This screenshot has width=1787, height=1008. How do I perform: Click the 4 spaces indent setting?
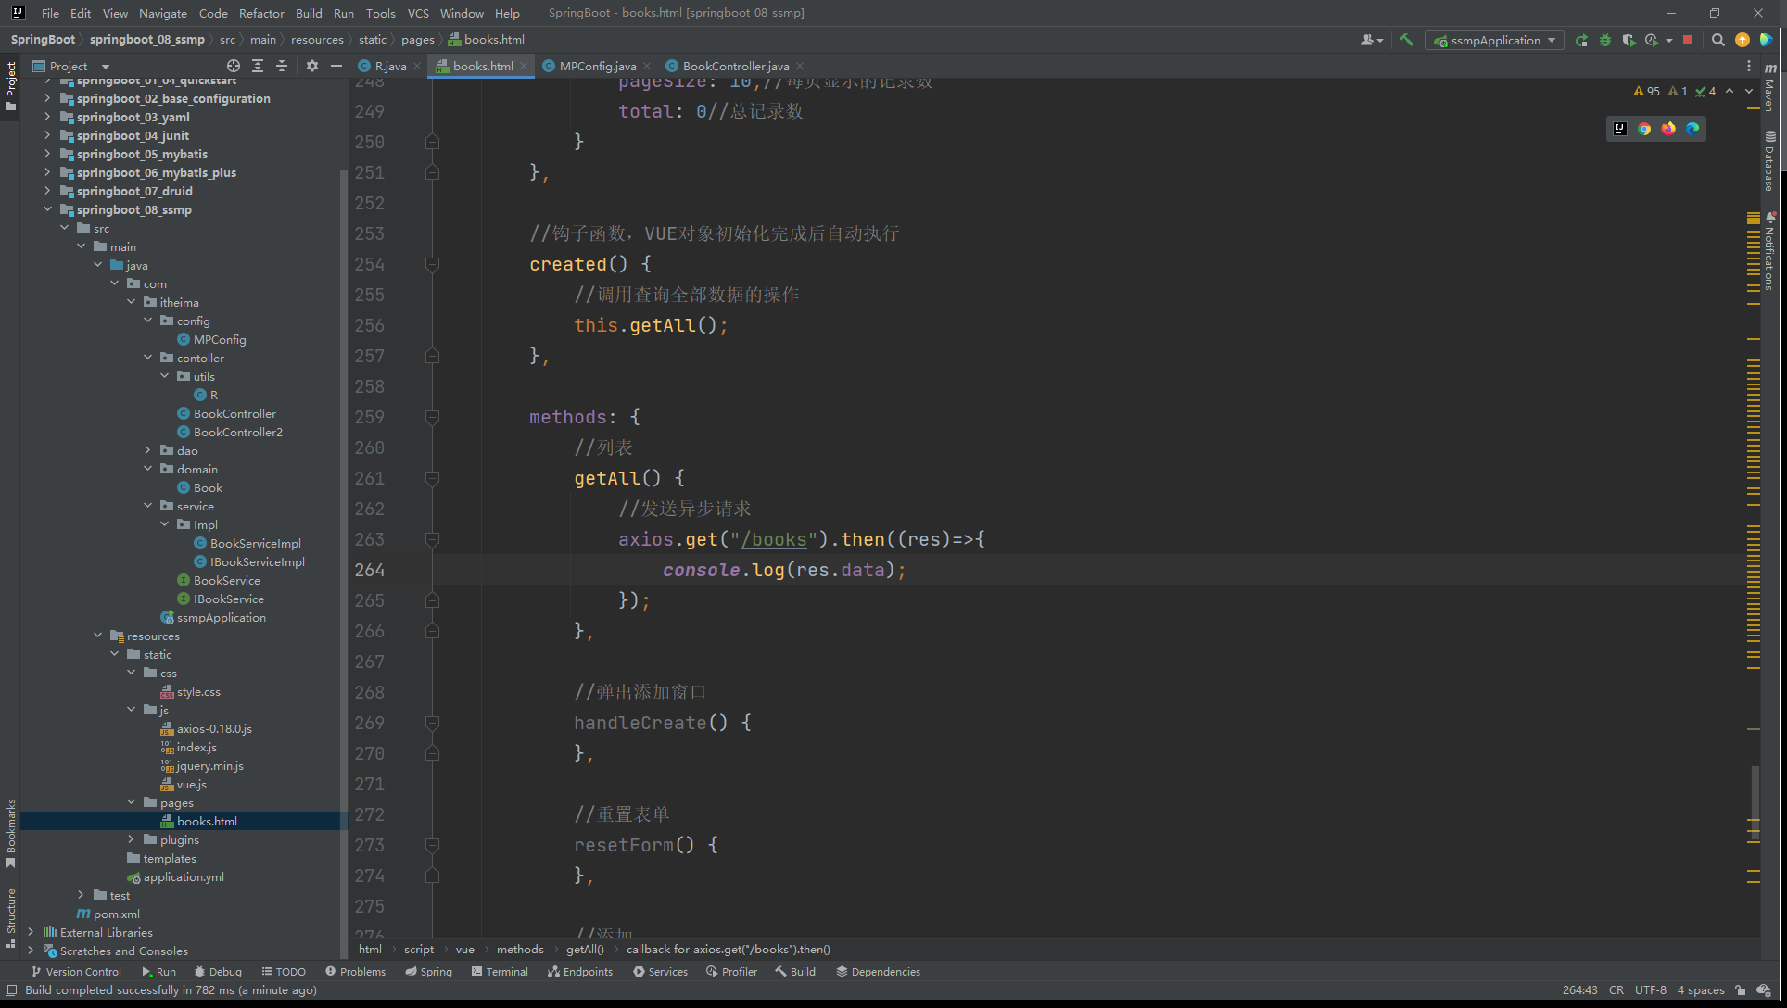[x=1701, y=990]
